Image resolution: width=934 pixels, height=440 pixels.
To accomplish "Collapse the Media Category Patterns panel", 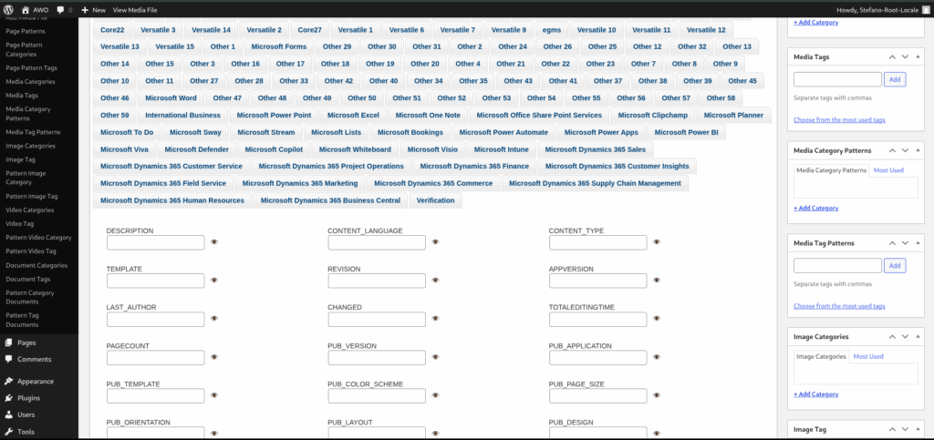I will pyautogui.click(x=918, y=150).
